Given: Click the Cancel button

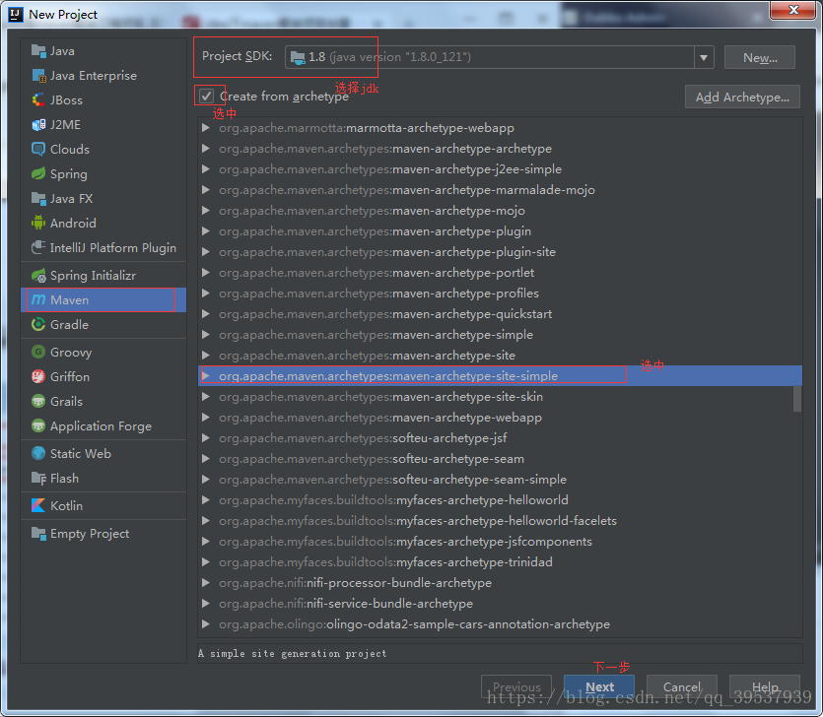Looking at the screenshot, I should tap(681, 686).
